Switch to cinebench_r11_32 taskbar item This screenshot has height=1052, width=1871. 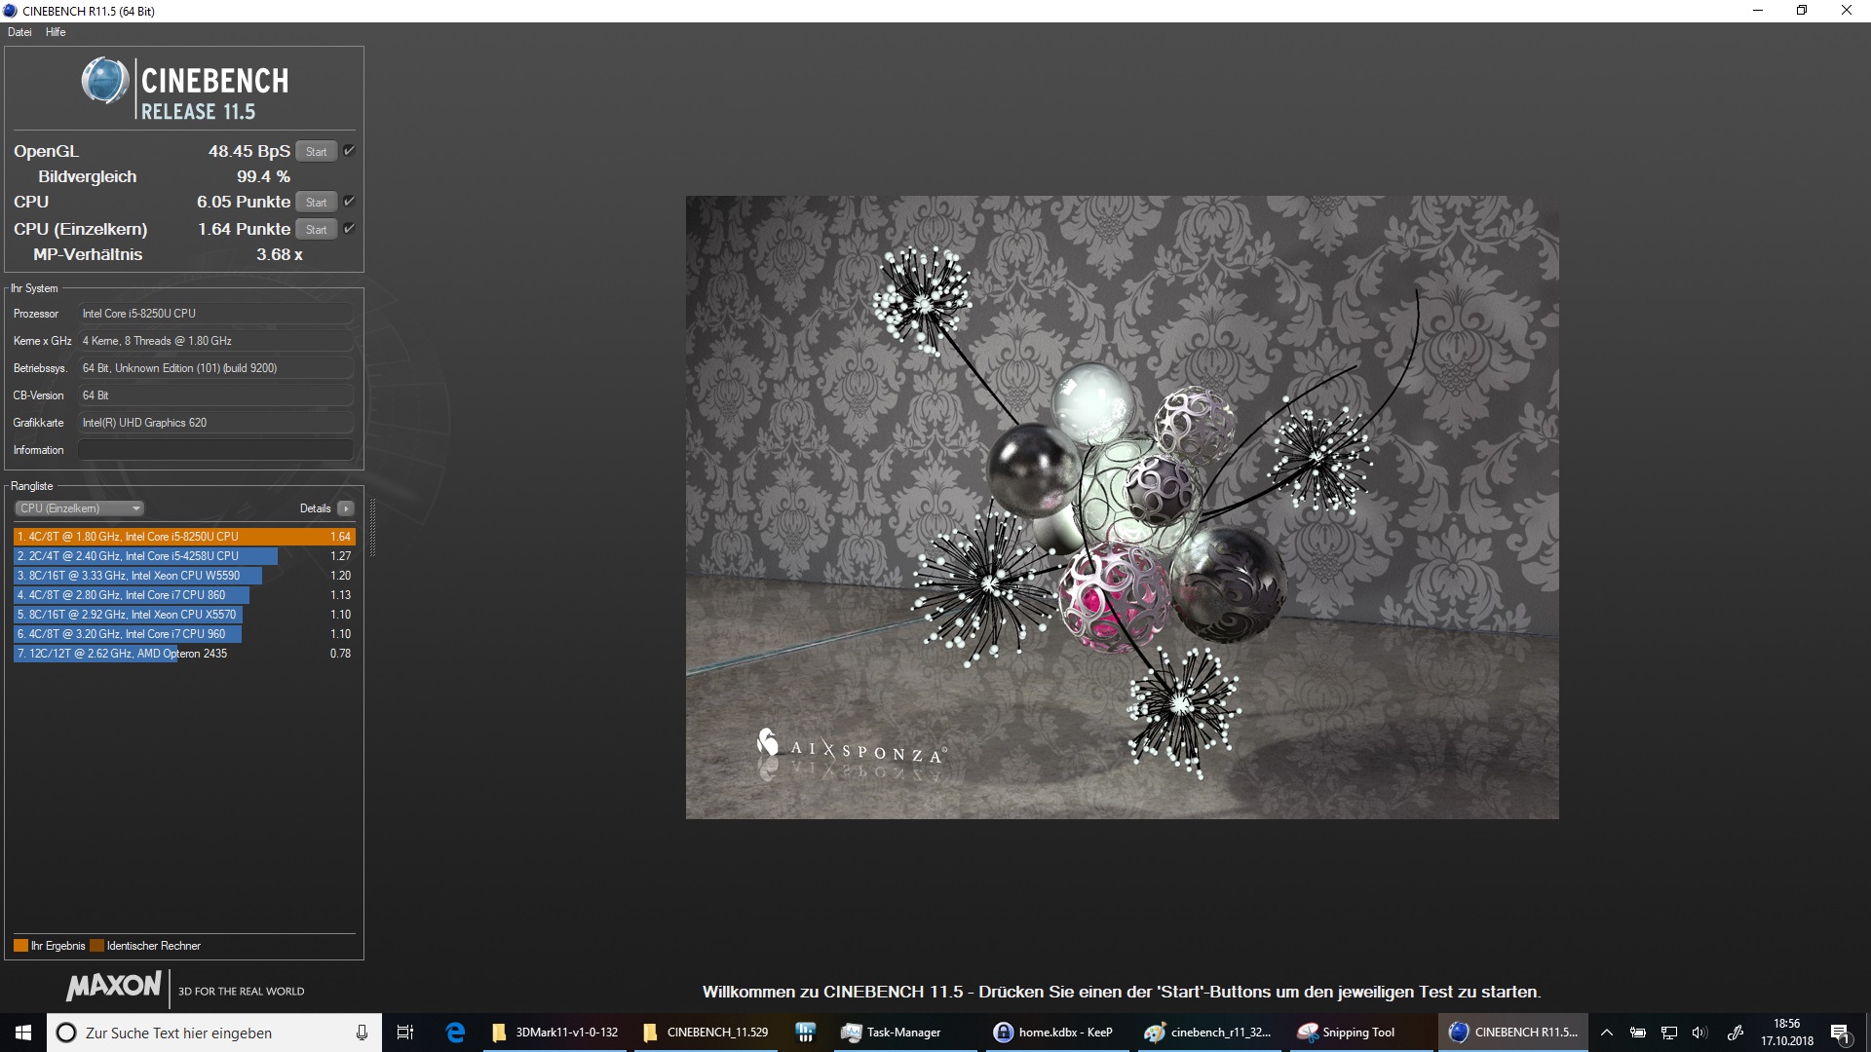coord(1209,1033)
